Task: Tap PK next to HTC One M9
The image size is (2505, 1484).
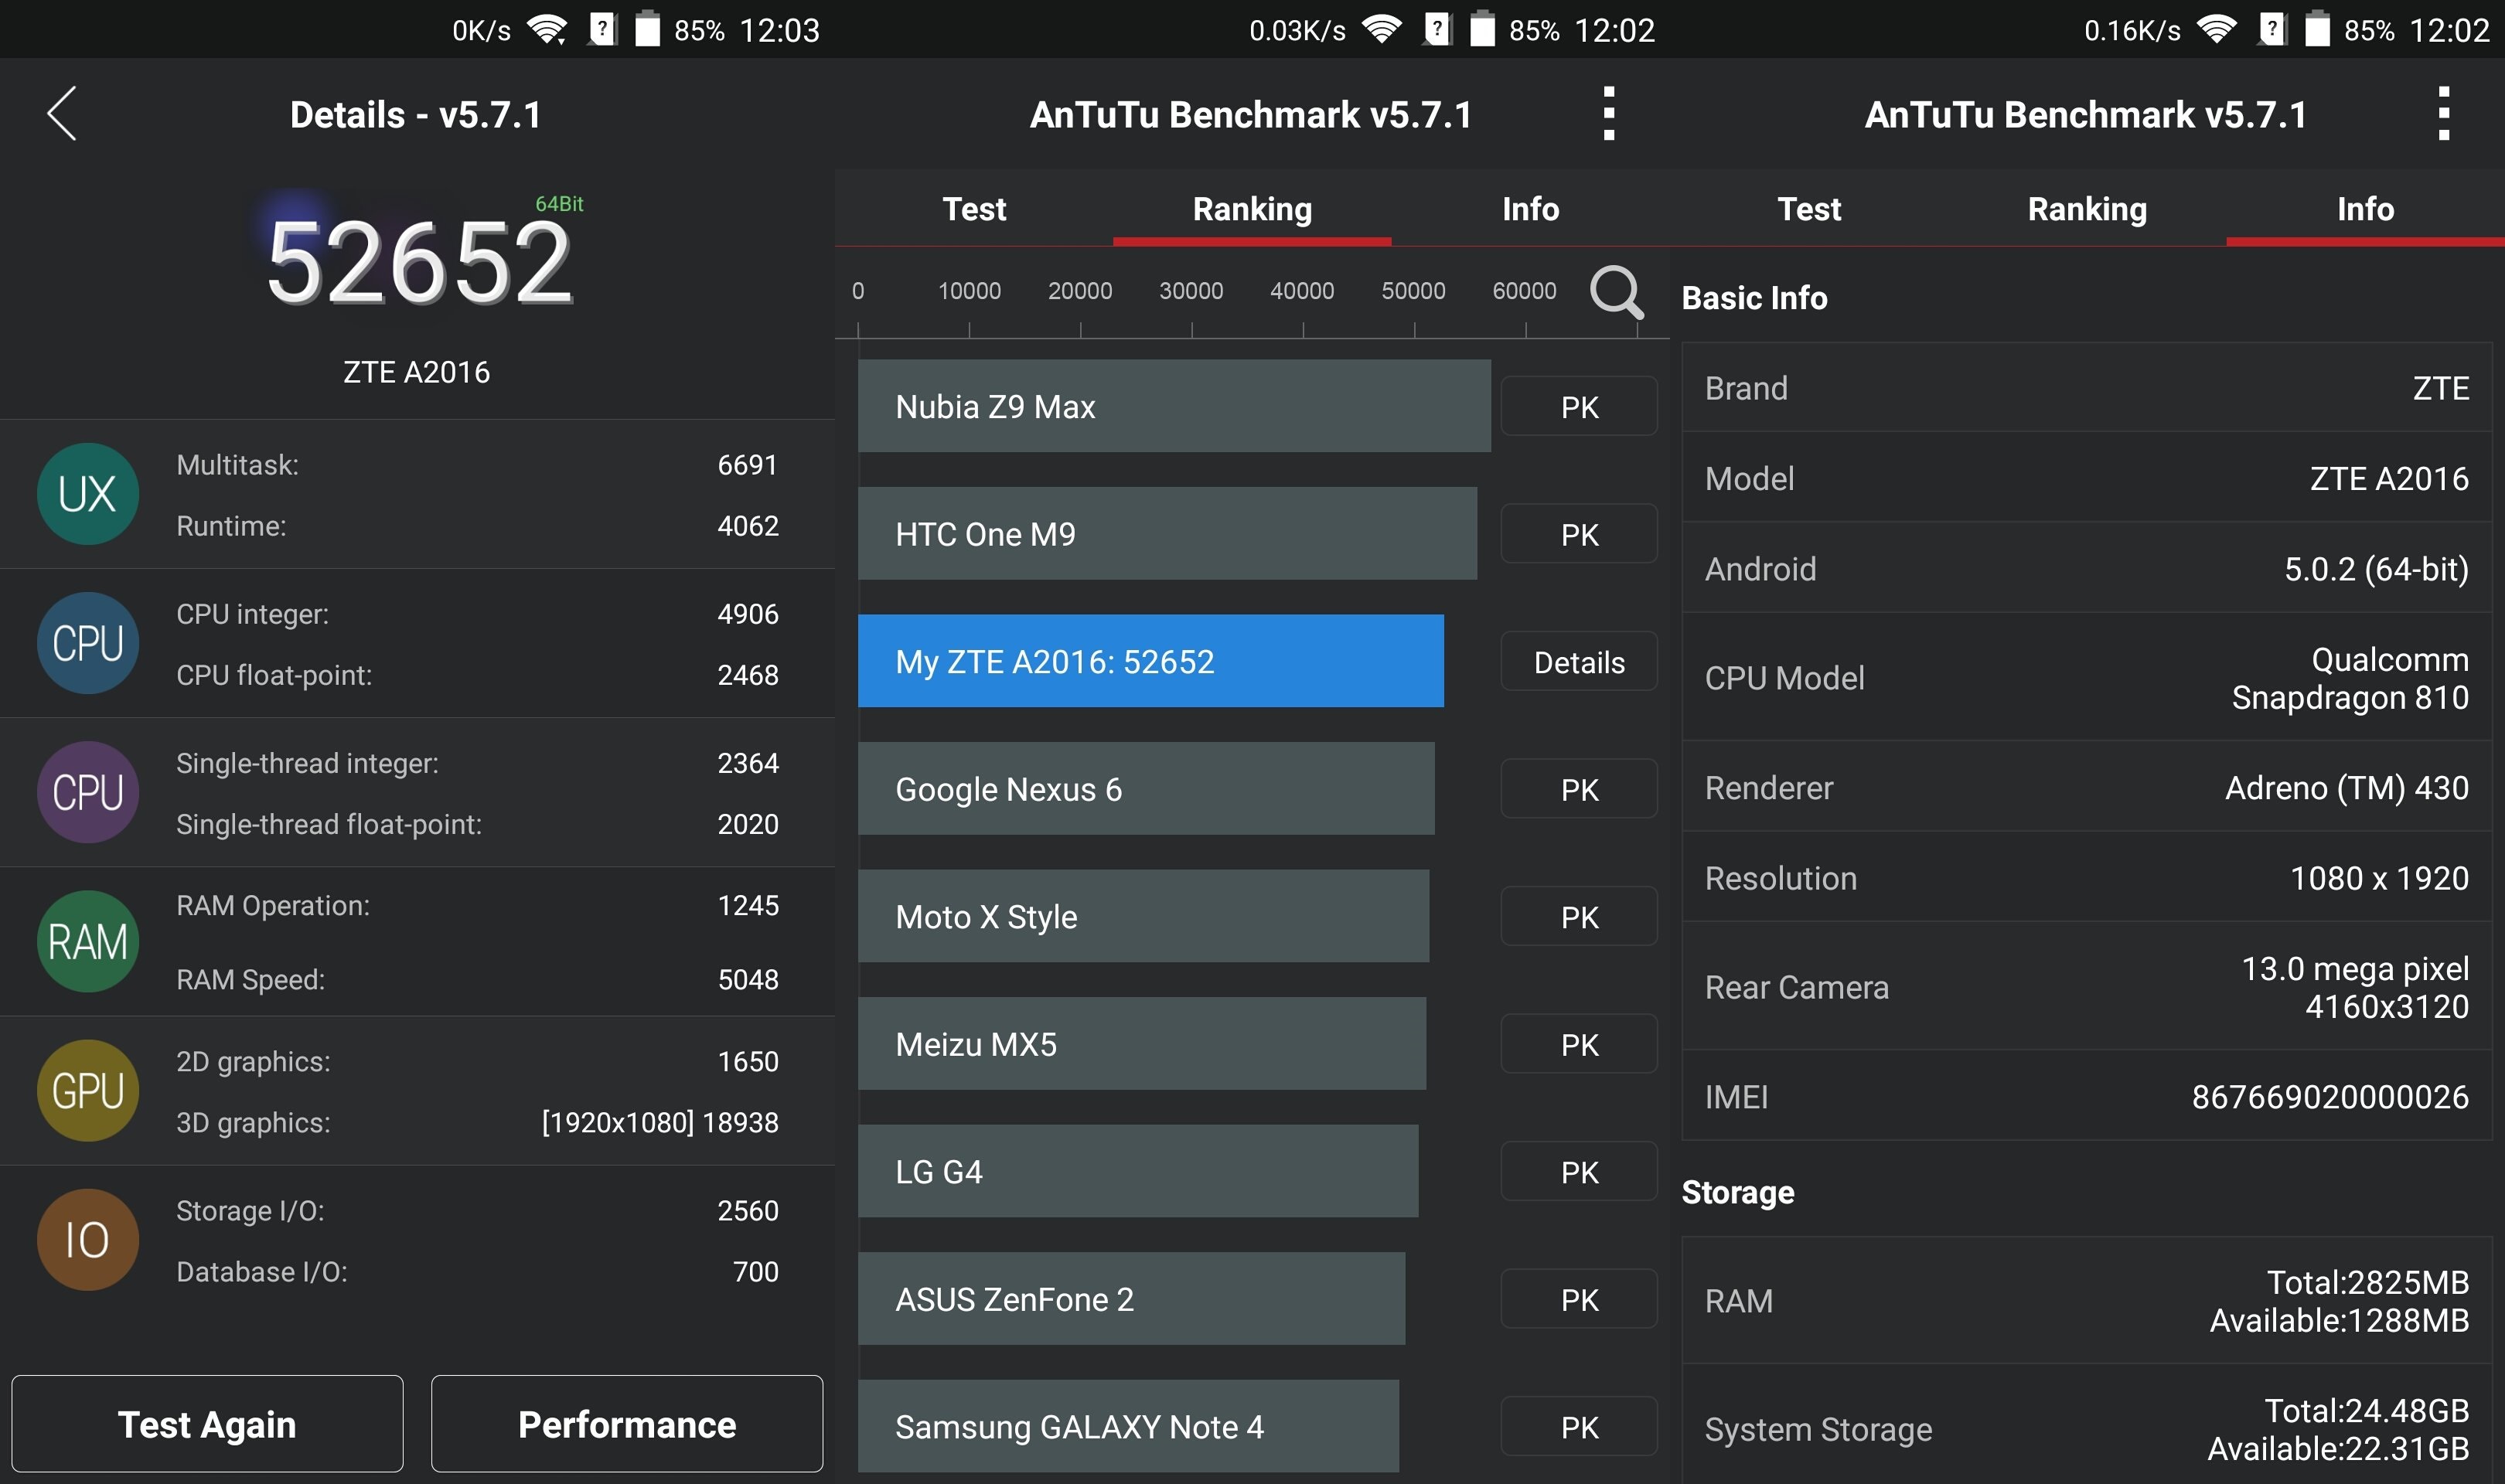Action: click(x=1579, y=534)
